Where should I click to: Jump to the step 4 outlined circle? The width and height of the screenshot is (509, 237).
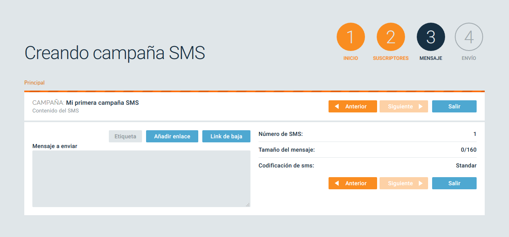coord(469,37)
